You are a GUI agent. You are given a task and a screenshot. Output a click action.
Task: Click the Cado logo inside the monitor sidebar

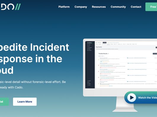(89, 43)
